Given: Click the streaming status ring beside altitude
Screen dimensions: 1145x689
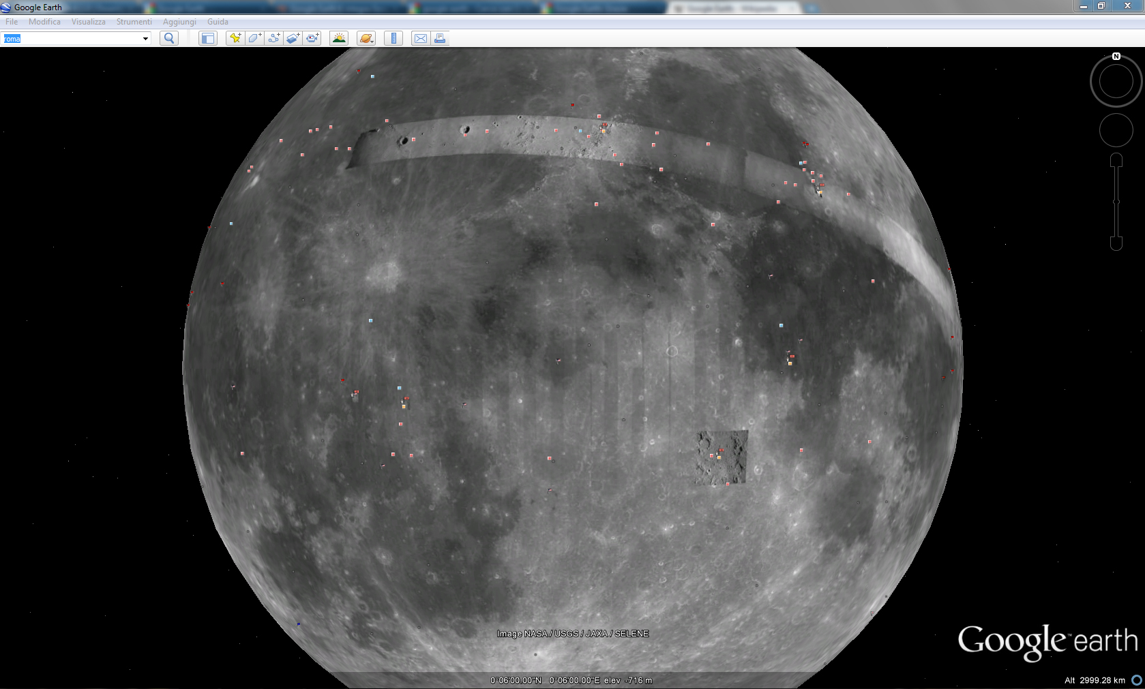Looking at the screenshot, I should pos(1137,680).
